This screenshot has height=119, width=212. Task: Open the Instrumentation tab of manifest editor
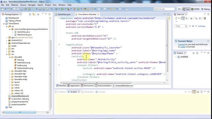(103, 86)
